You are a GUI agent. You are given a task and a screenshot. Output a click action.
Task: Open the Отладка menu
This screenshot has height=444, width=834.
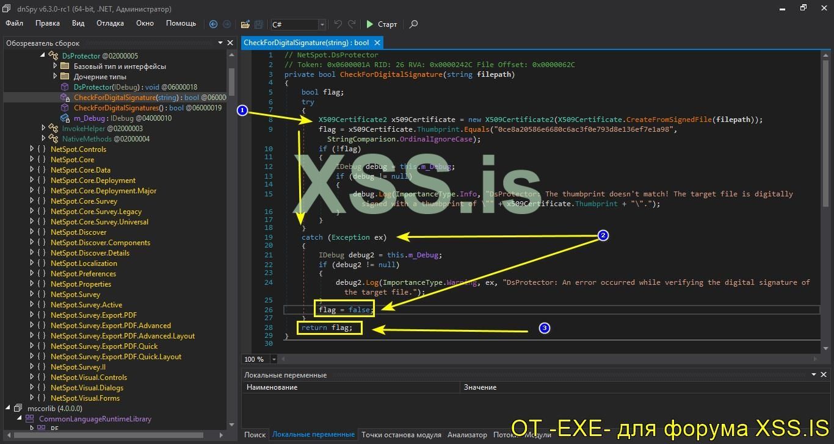coord(110,23)
